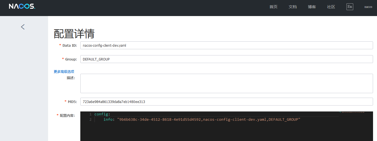Expand the 更多高级选项 link
This screenshot has width=377, height=141.
pyautogui.click(x=64, y=72)
